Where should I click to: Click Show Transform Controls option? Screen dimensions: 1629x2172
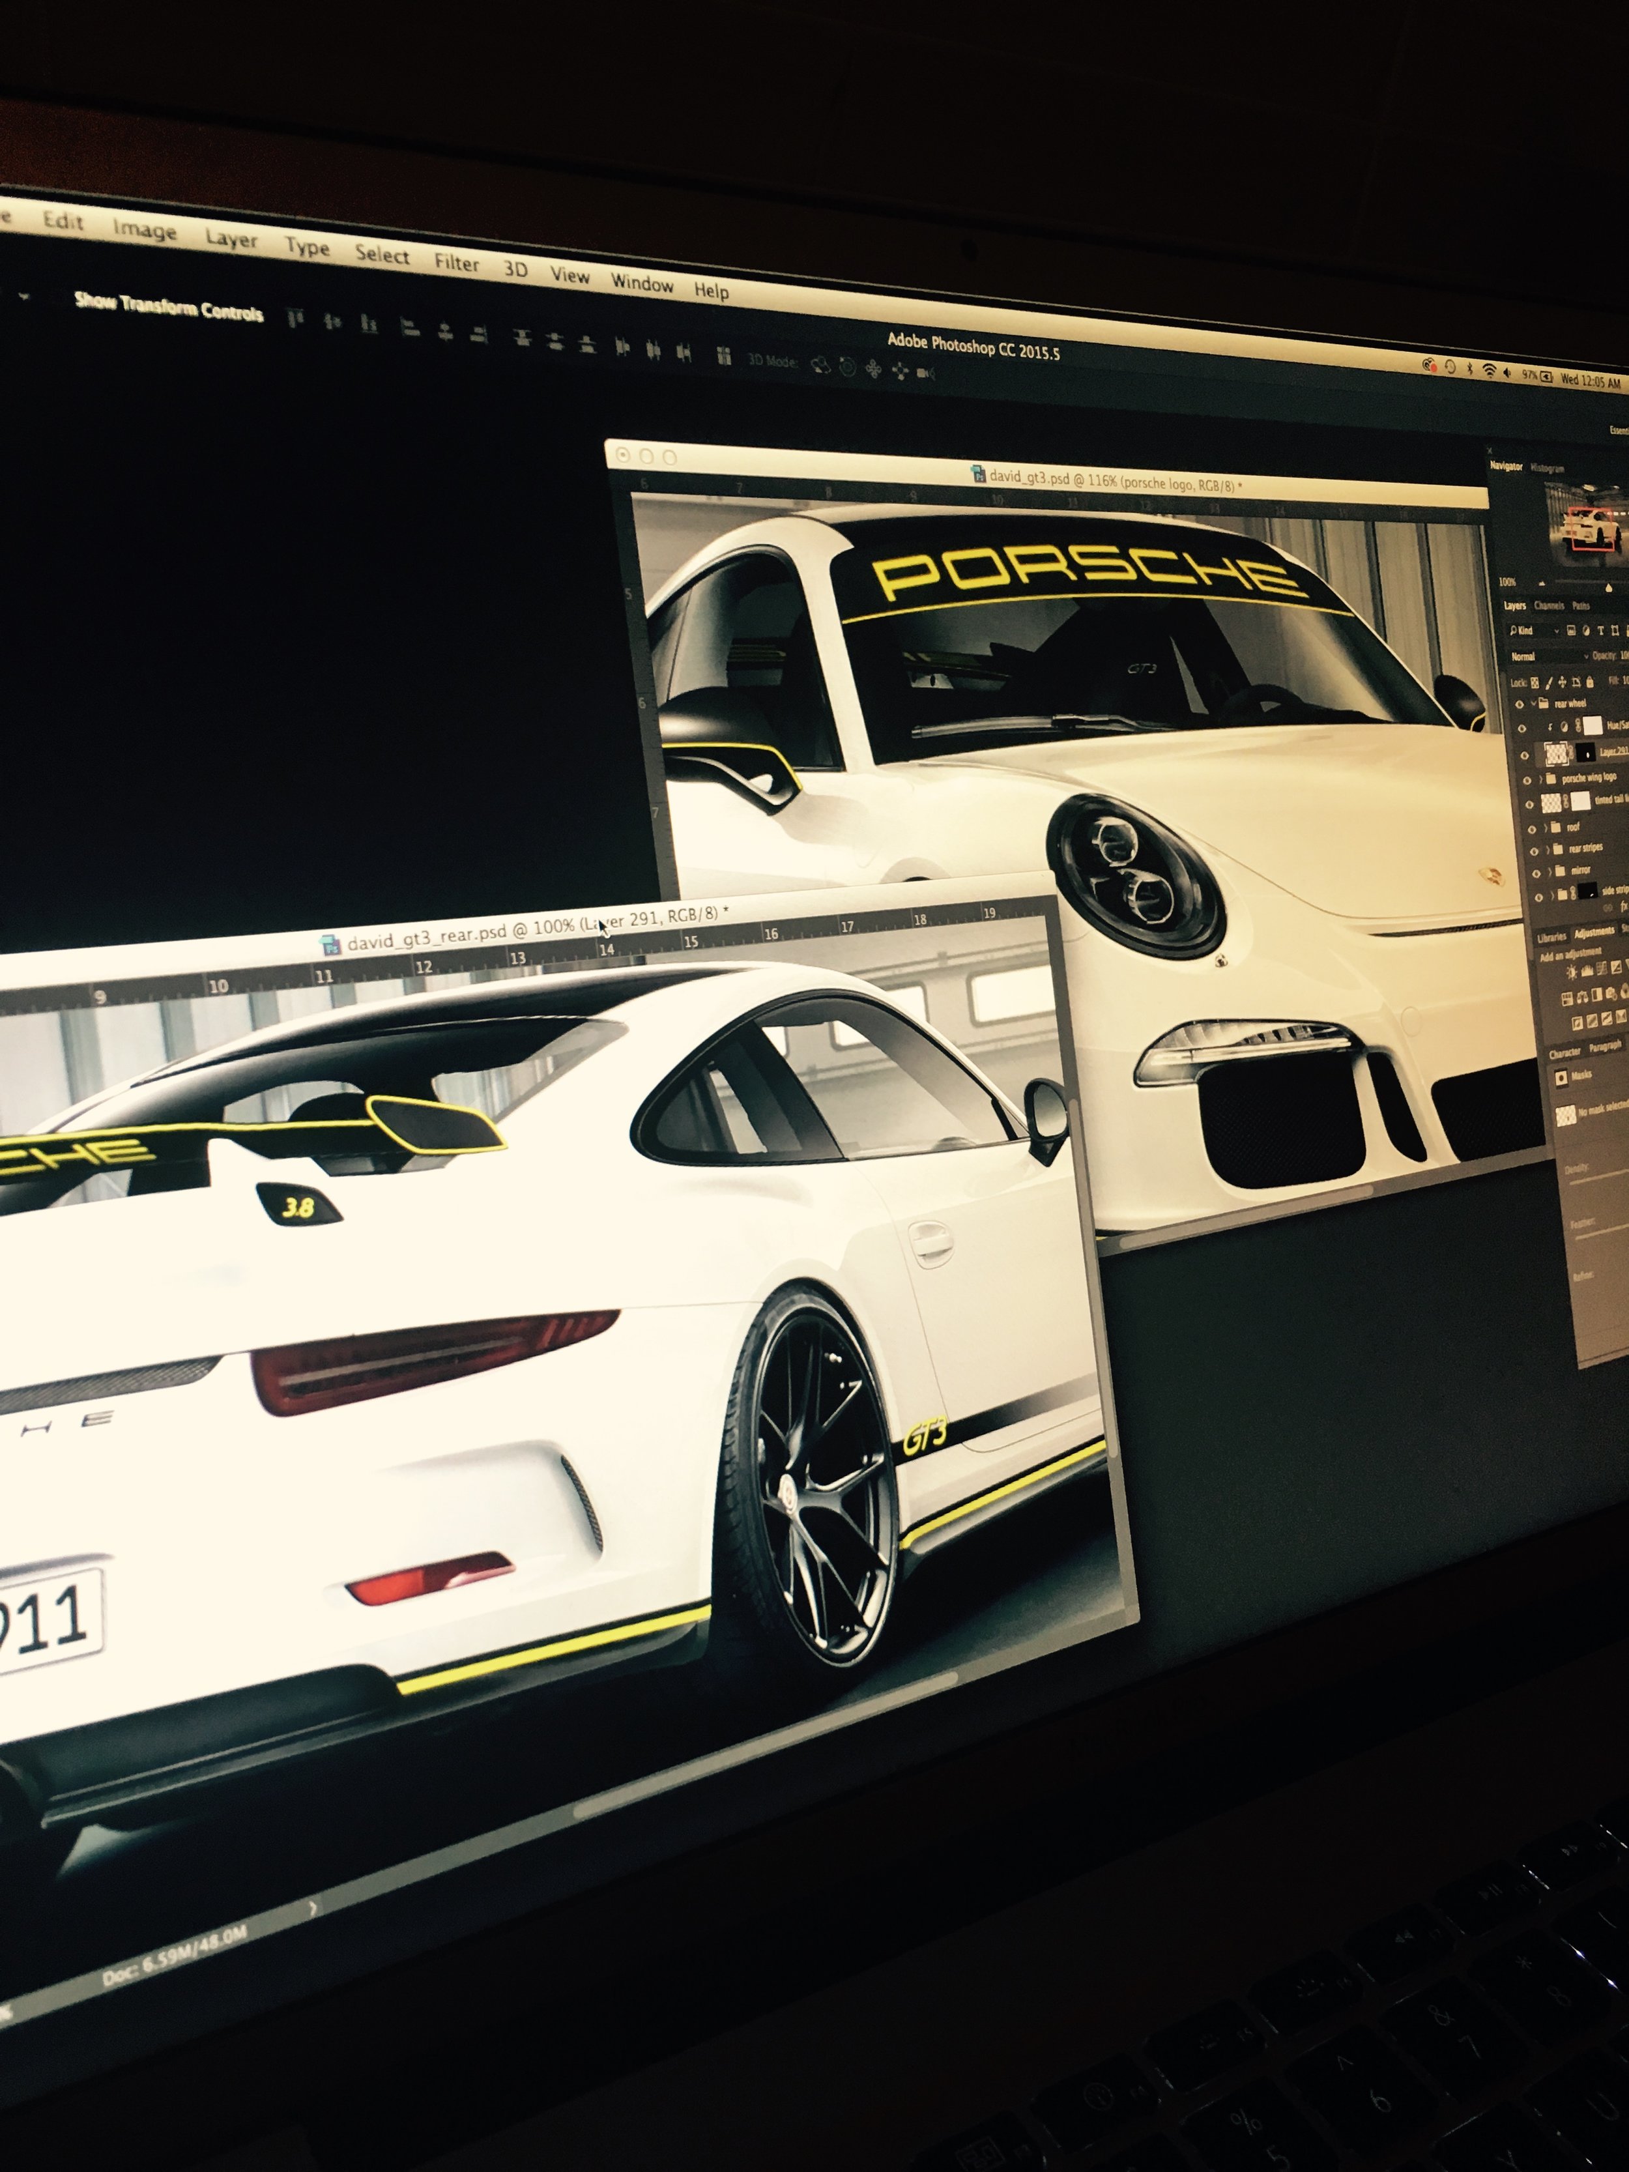point(169,308)
